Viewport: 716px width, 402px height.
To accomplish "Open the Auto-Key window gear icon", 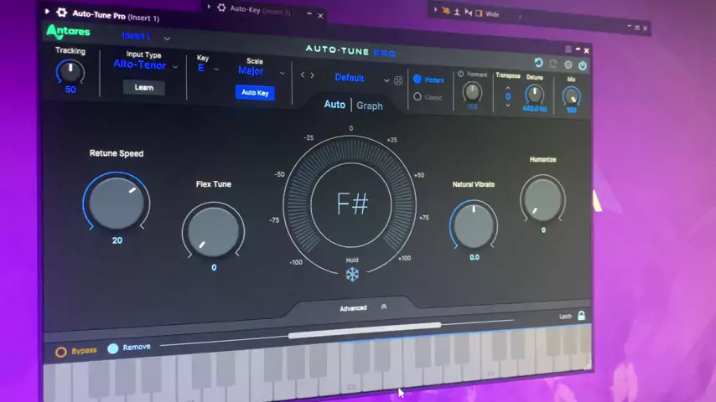I will click(x=221, y=8).
